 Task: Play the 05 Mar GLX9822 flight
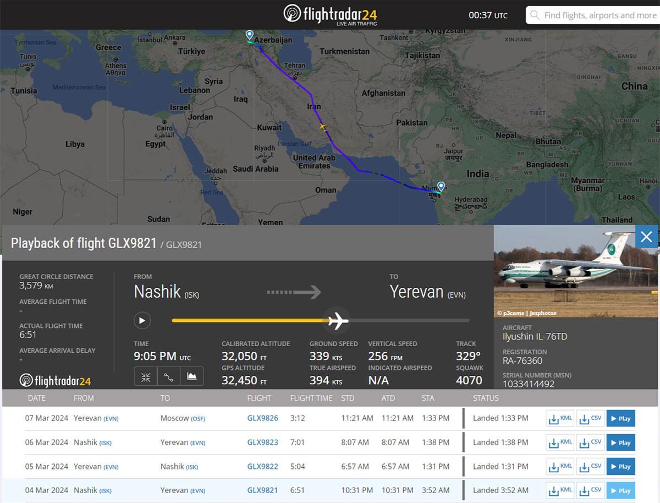click(620, 466)
